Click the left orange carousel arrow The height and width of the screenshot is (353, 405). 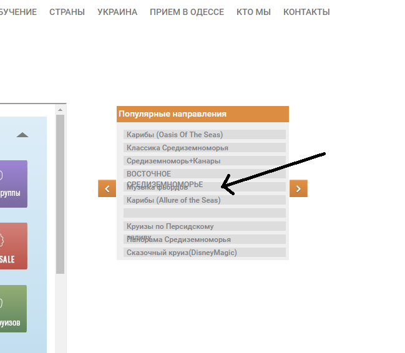107,188
